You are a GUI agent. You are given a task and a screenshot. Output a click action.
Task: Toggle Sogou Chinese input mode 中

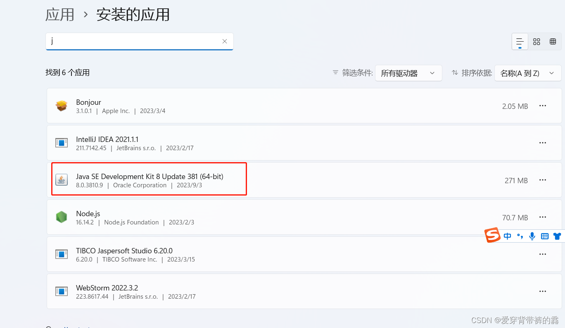508,236
